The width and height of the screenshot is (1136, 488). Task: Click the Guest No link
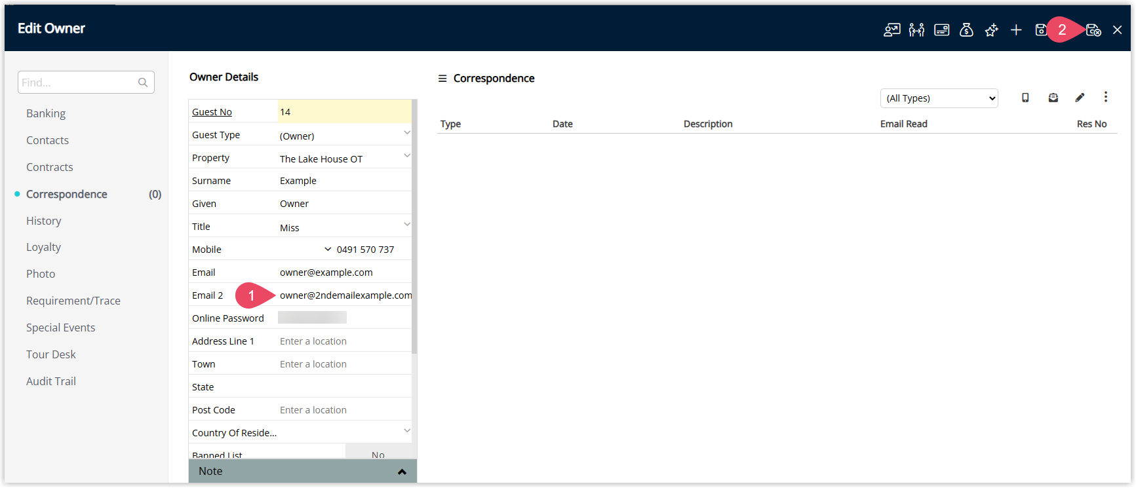[x=212, y=112]
